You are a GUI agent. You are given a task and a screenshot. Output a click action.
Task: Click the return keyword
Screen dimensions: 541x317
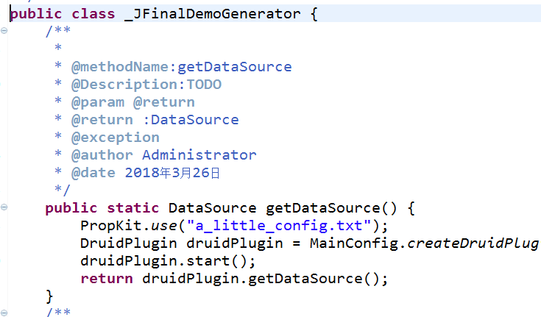pos(107,279)
